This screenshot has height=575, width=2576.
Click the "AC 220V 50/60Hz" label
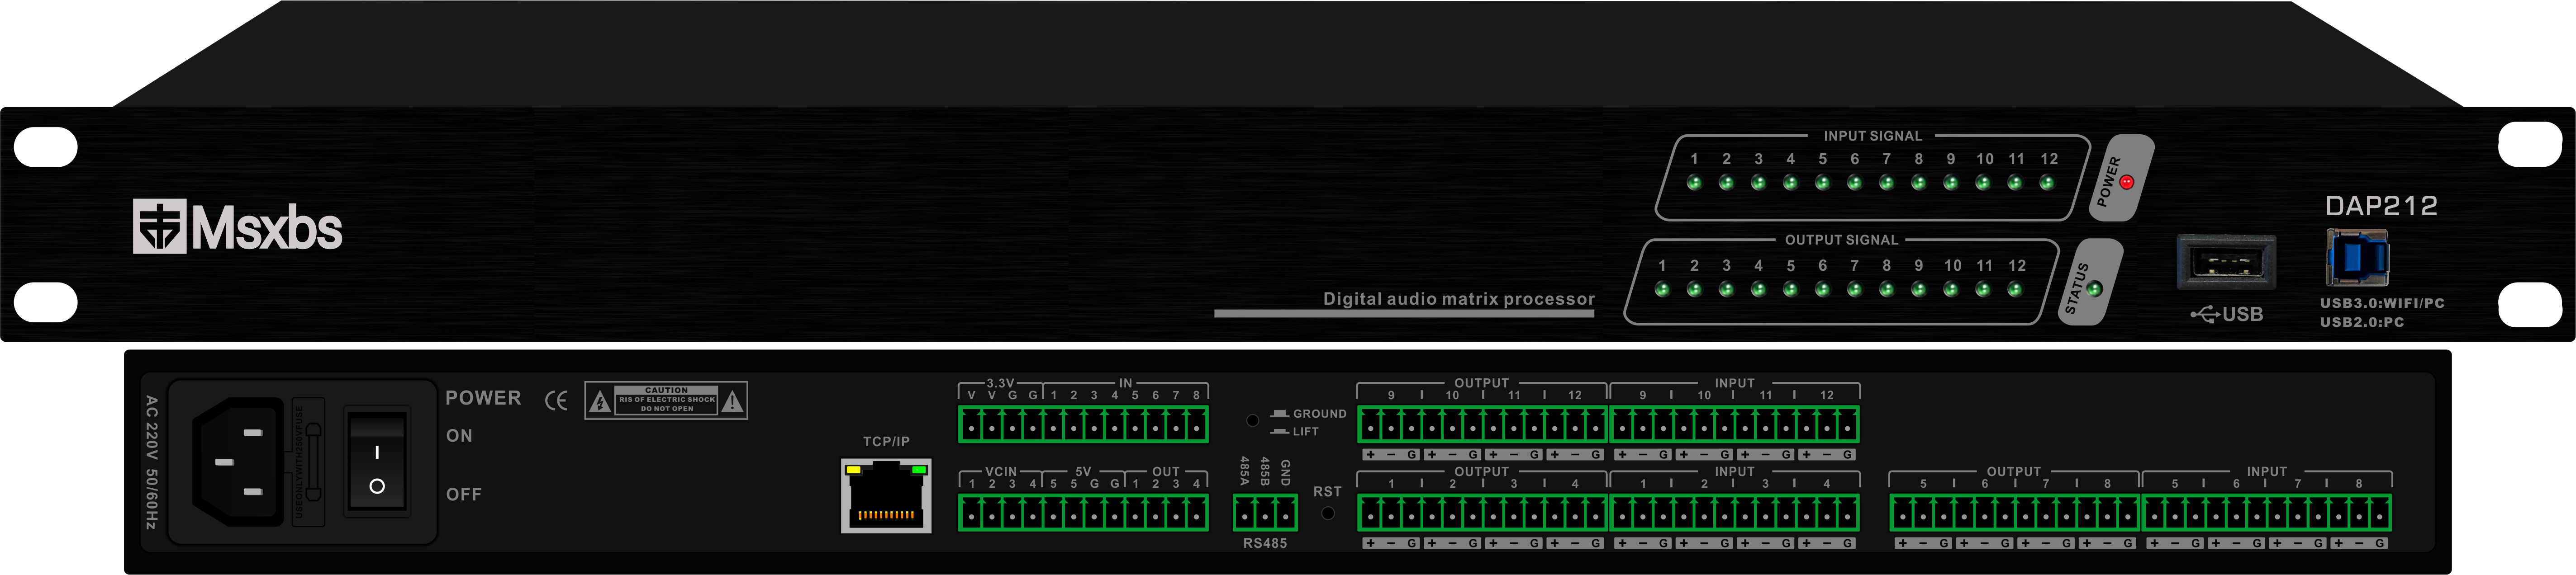click(151, 461)
